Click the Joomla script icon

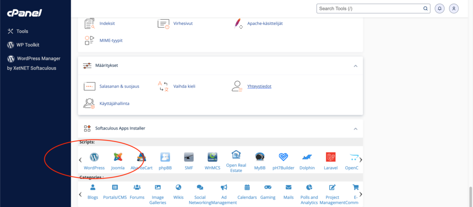pos(118,157)
